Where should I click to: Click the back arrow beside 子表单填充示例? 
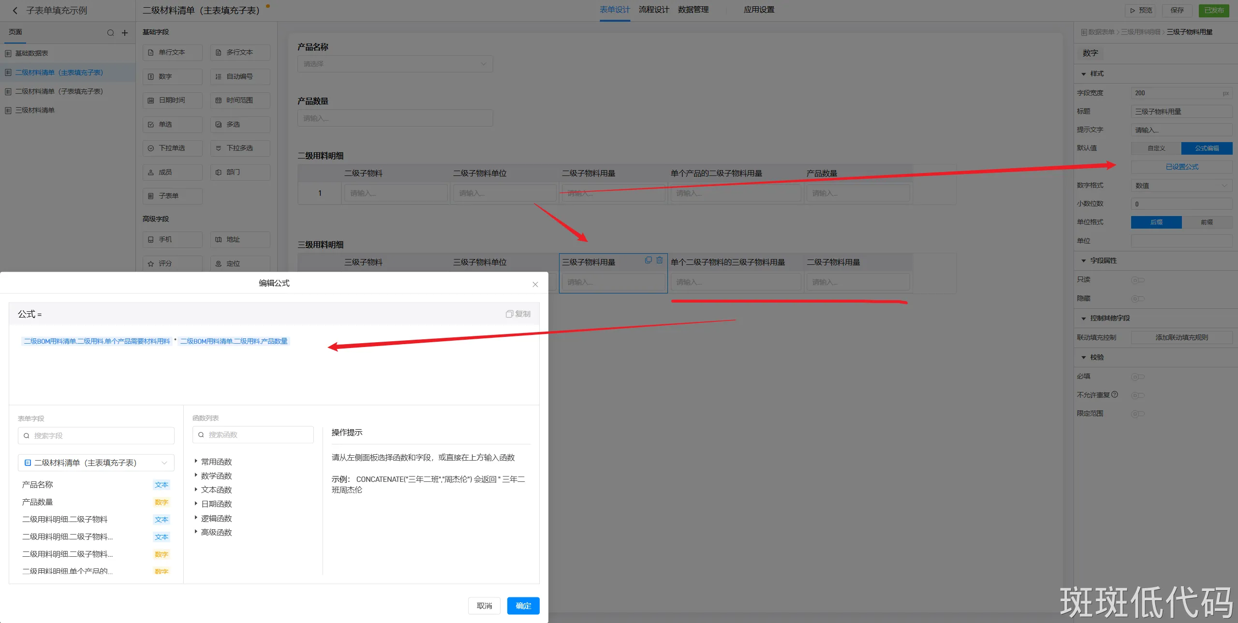[15, 10]
